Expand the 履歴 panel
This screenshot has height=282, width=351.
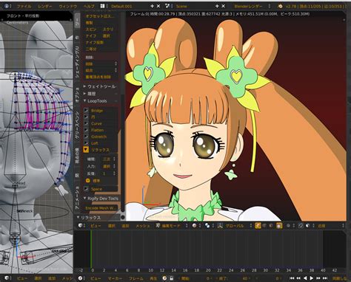coord(100,94)
